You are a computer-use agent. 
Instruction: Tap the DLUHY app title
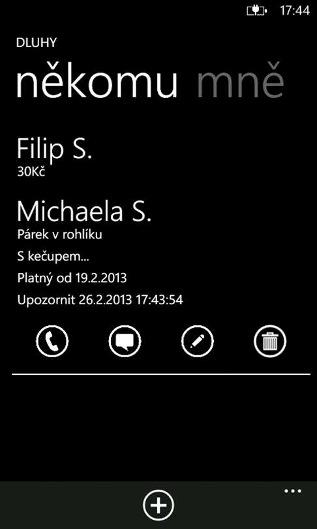[x=37, y=43]
